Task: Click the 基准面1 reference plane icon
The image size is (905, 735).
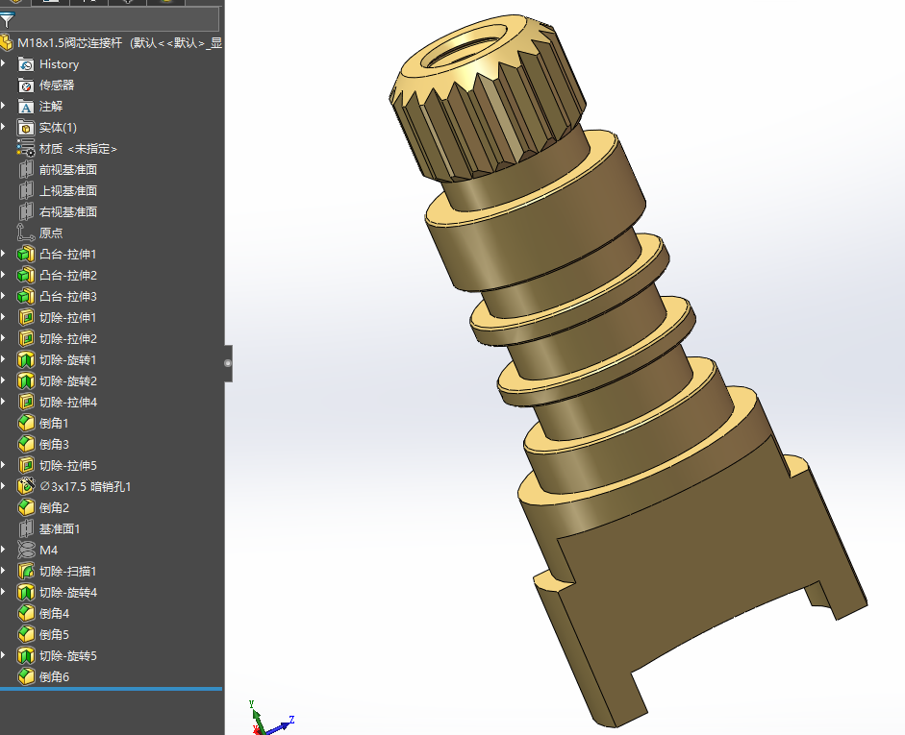Action: [x=26, y=528]
